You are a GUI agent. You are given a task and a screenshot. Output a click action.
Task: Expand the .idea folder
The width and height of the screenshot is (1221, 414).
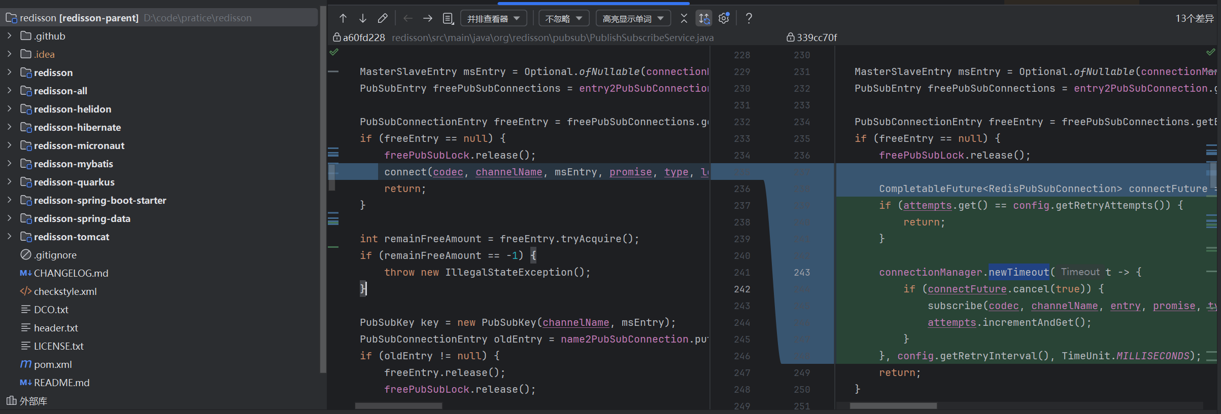pos(10,54)
